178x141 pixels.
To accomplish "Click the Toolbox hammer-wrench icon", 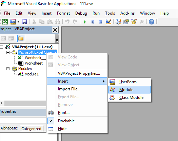I will point(142,22).
